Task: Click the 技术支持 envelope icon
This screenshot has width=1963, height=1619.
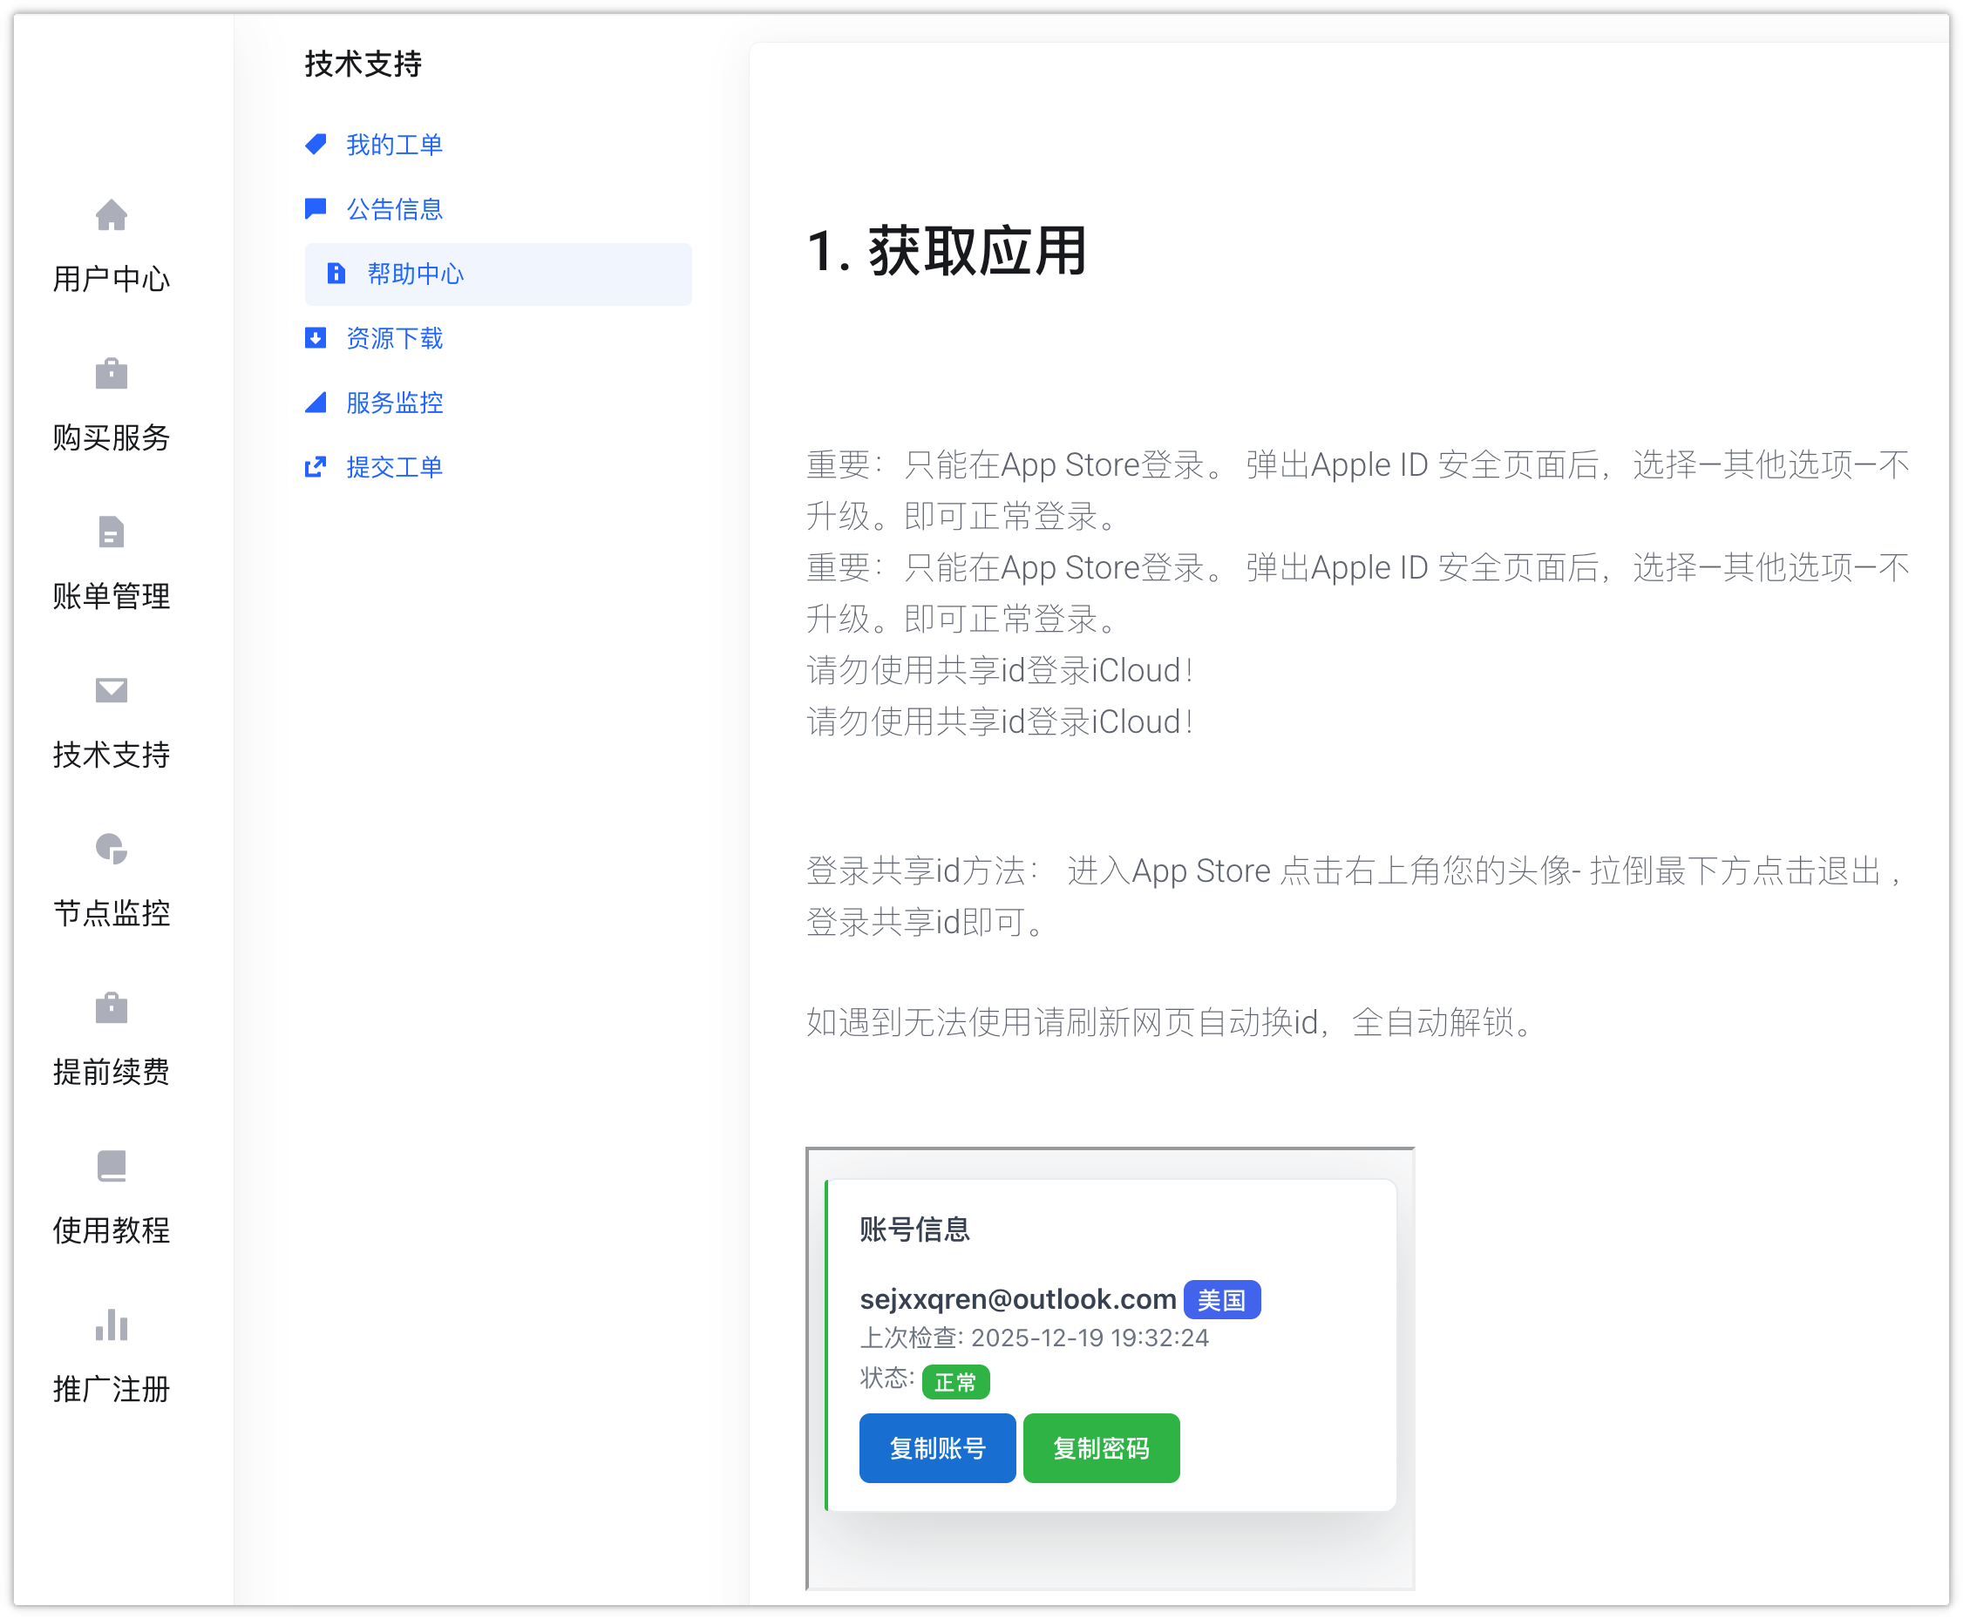Action: pyautogui.click(x=111, y=691)
